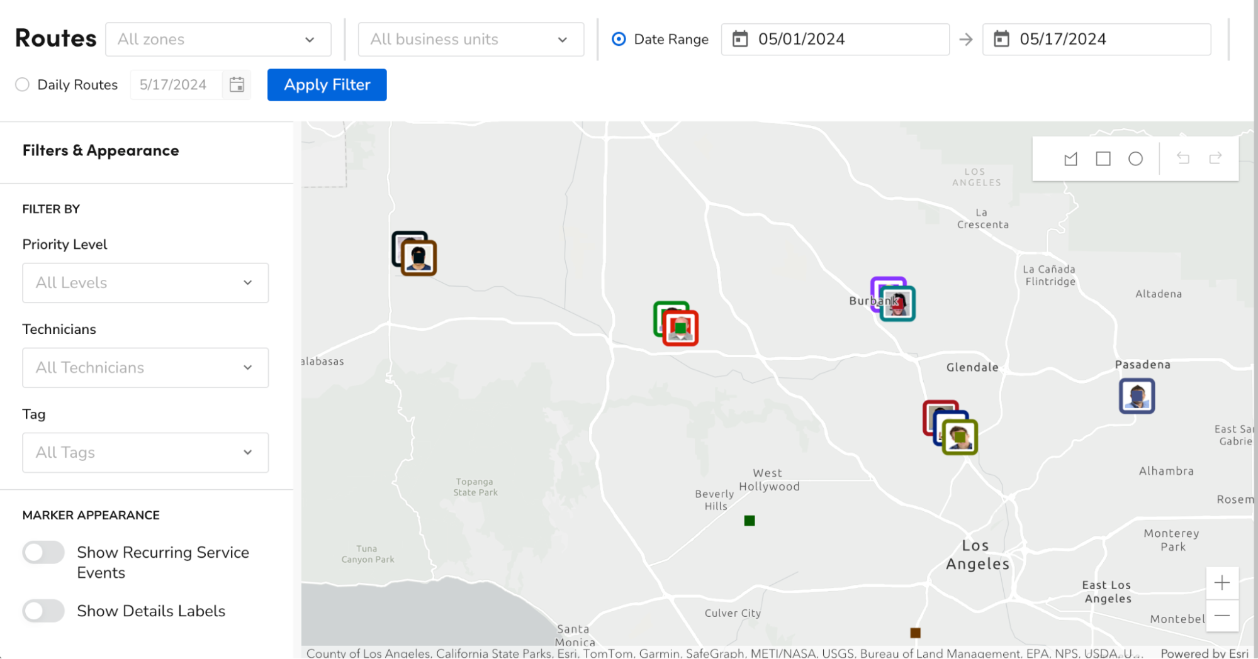Click the brown square marker near Culver City

click(x=916, y=633)
